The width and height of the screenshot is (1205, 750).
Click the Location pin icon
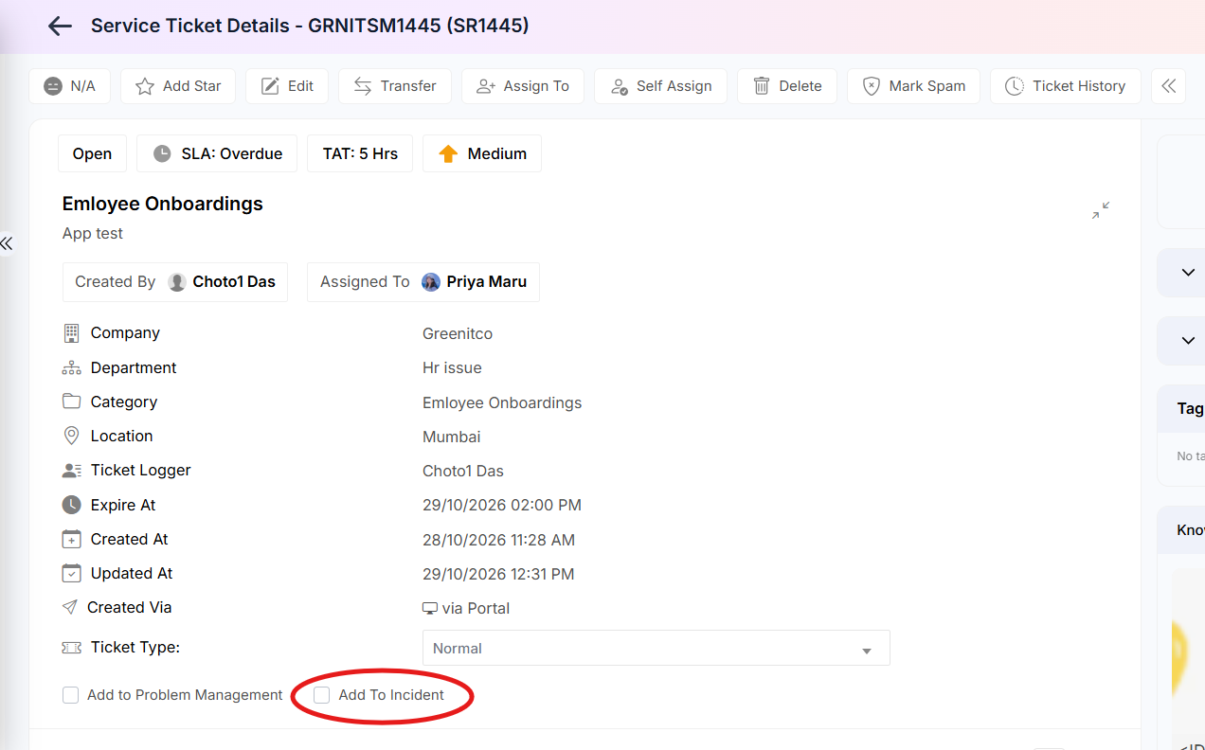click(71, 436)
